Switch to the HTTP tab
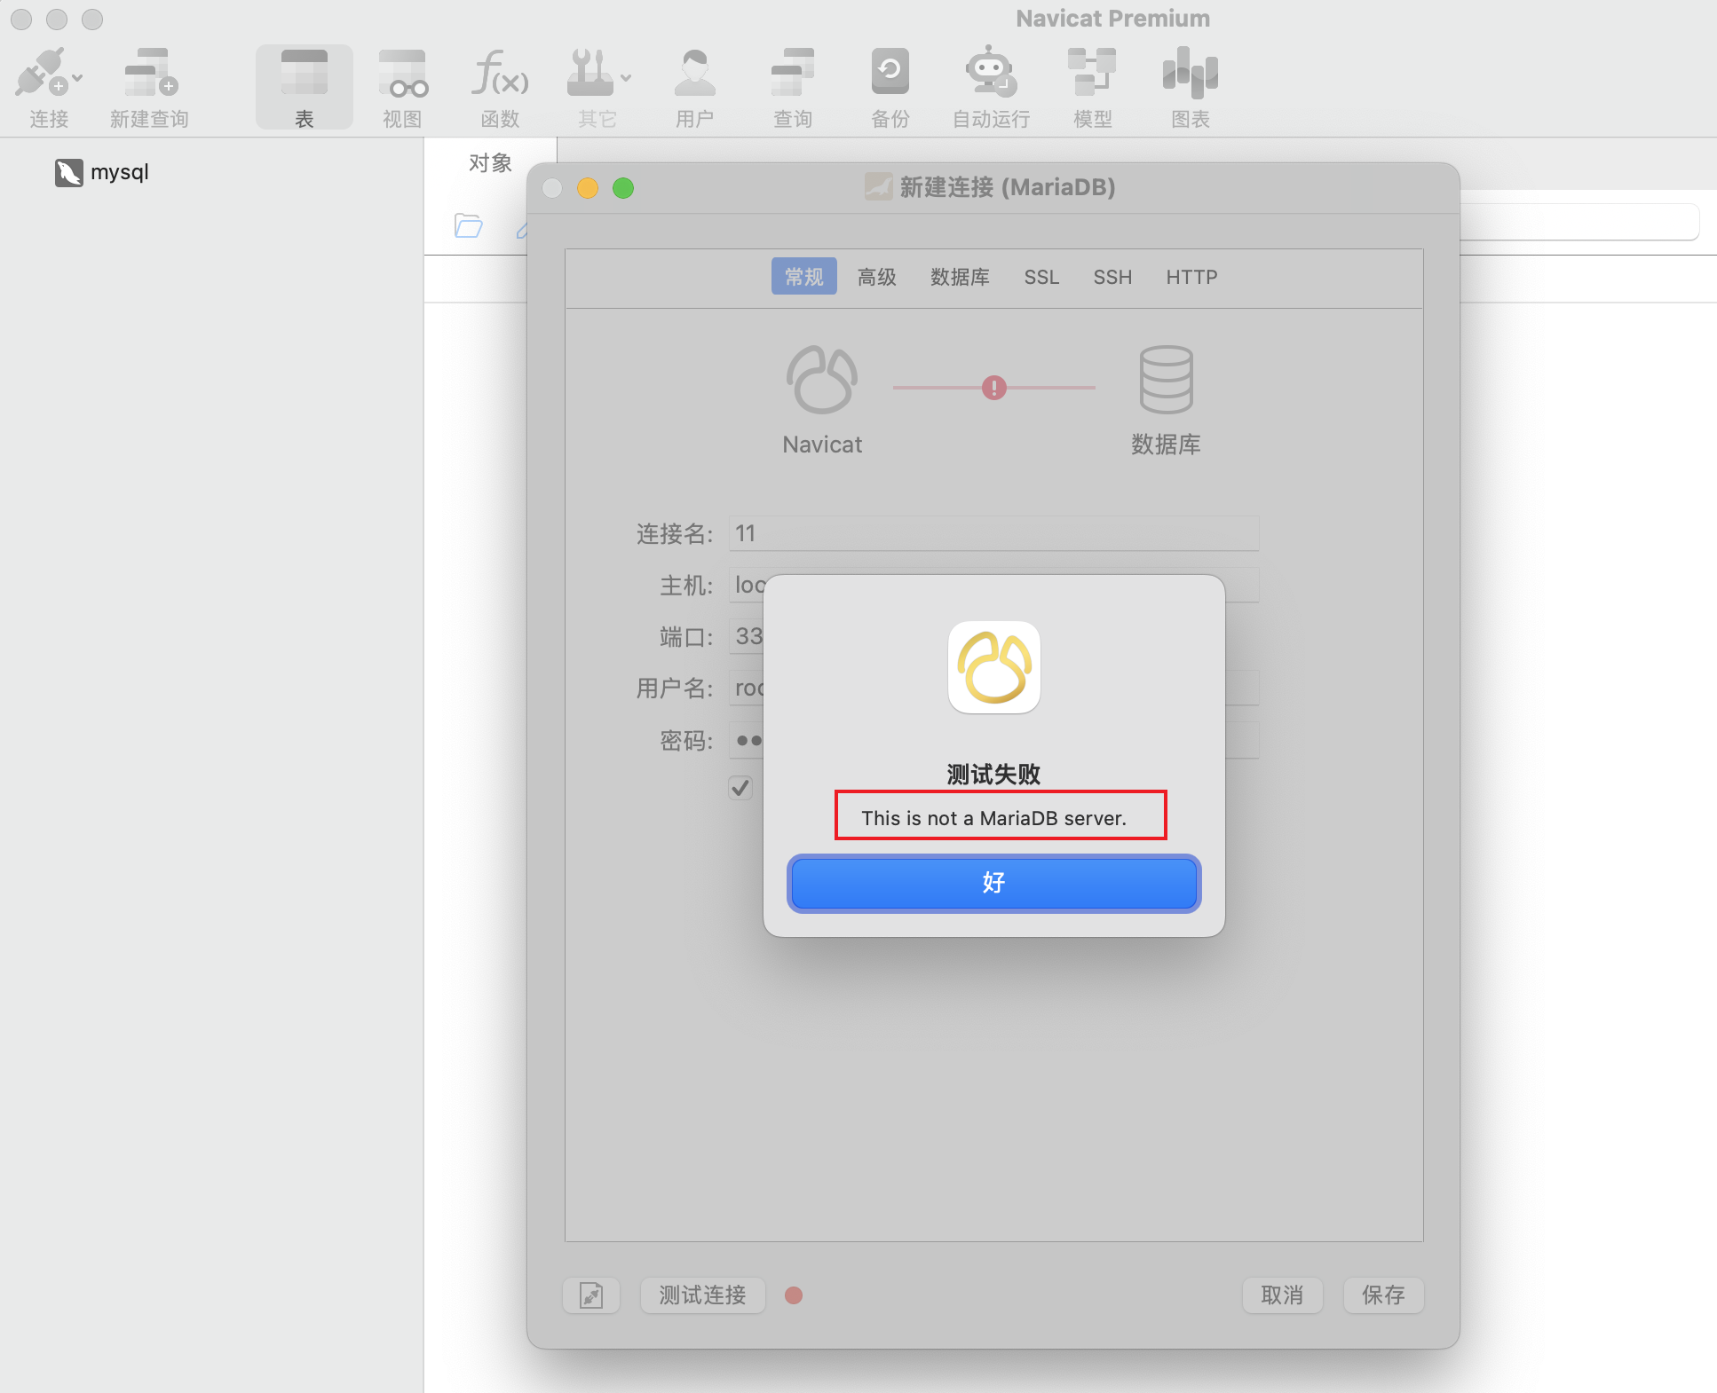The height and width of the screenshot is (1393, 1717). coord(1191,277)
